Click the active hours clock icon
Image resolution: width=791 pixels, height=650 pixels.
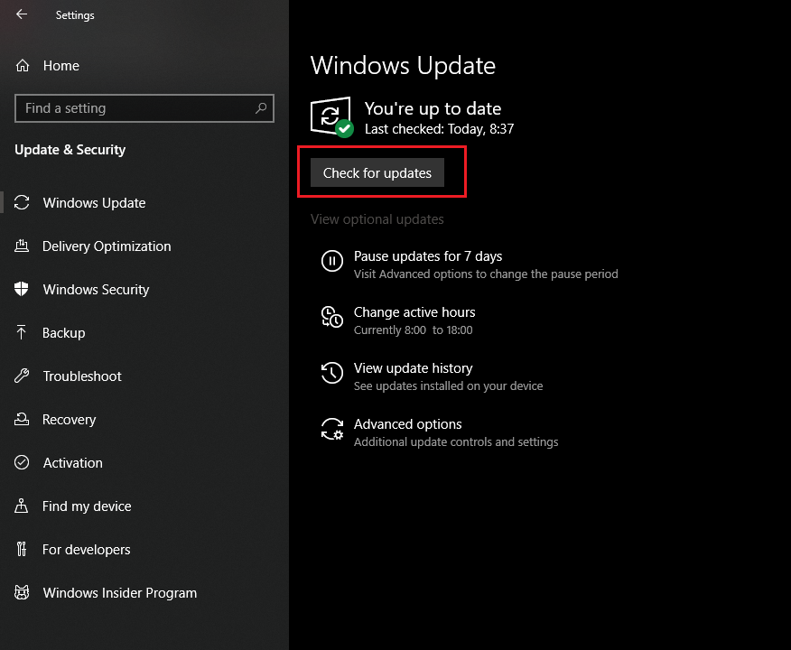[332, 317]
